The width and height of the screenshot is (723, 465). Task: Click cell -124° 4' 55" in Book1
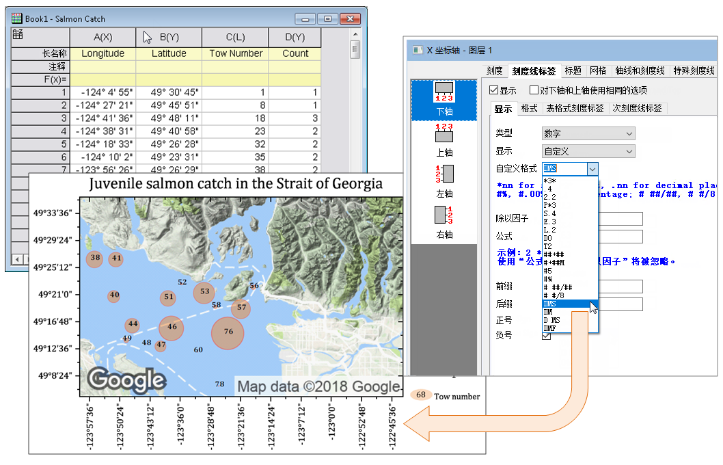(x=103, y=92)
